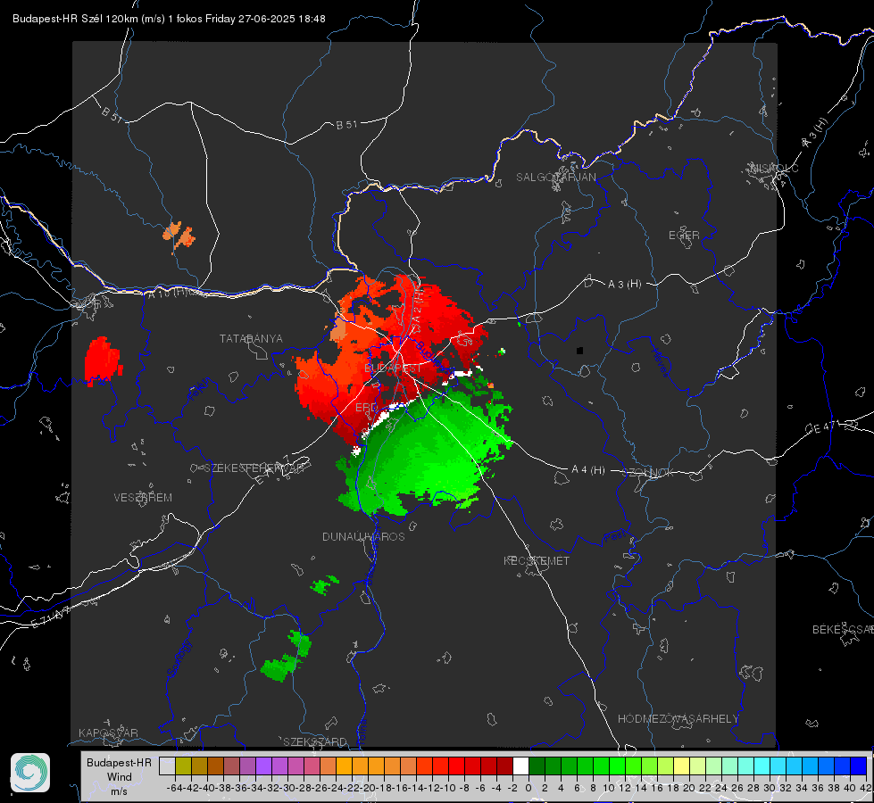Click the SZEKSZÁRD city label

point(315,741)
